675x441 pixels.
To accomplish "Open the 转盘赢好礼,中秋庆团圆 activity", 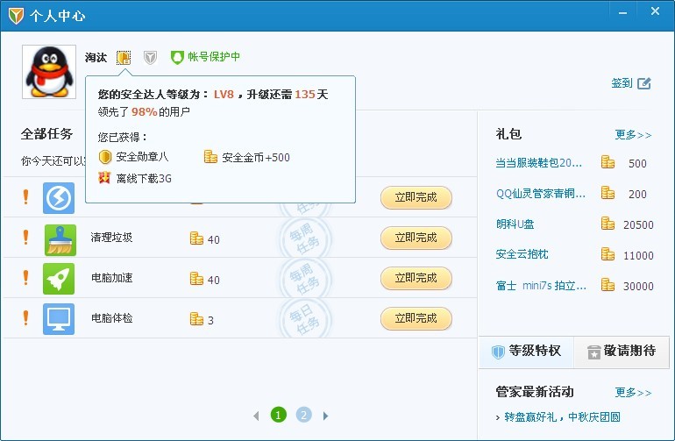I will [x=562, y=416].
